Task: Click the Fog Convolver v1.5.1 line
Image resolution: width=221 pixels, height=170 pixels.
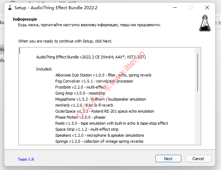Action: click(94, 81)
